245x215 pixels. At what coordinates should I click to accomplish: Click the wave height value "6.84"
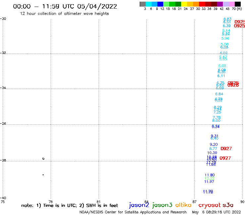(219, 94)
